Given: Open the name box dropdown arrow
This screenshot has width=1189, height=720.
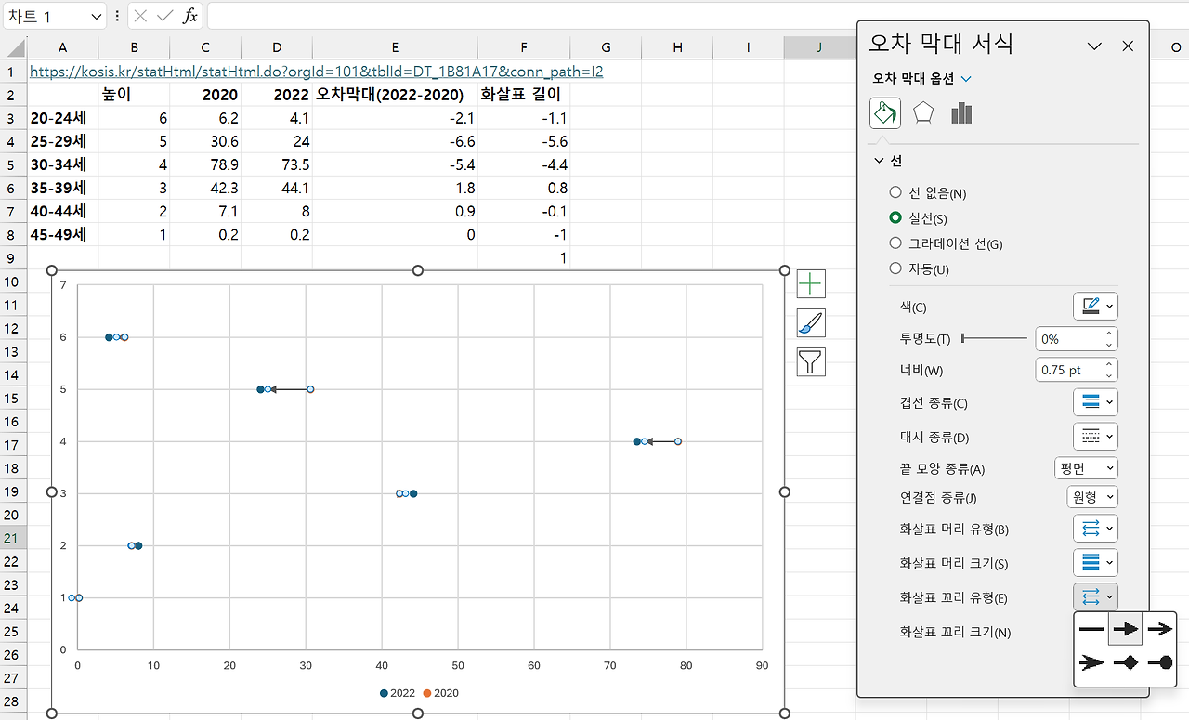Looking at the screenshot, I should [98, 17].
